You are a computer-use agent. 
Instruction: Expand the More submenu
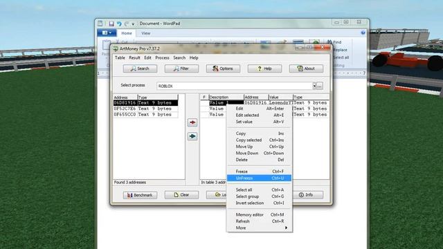point(259,228)
